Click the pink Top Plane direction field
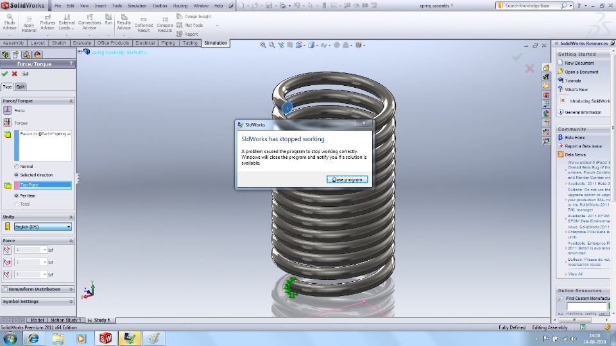616x346 pixels. tap(43, 185)
